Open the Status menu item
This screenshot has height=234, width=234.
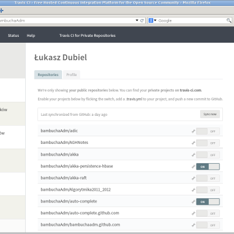13,36
